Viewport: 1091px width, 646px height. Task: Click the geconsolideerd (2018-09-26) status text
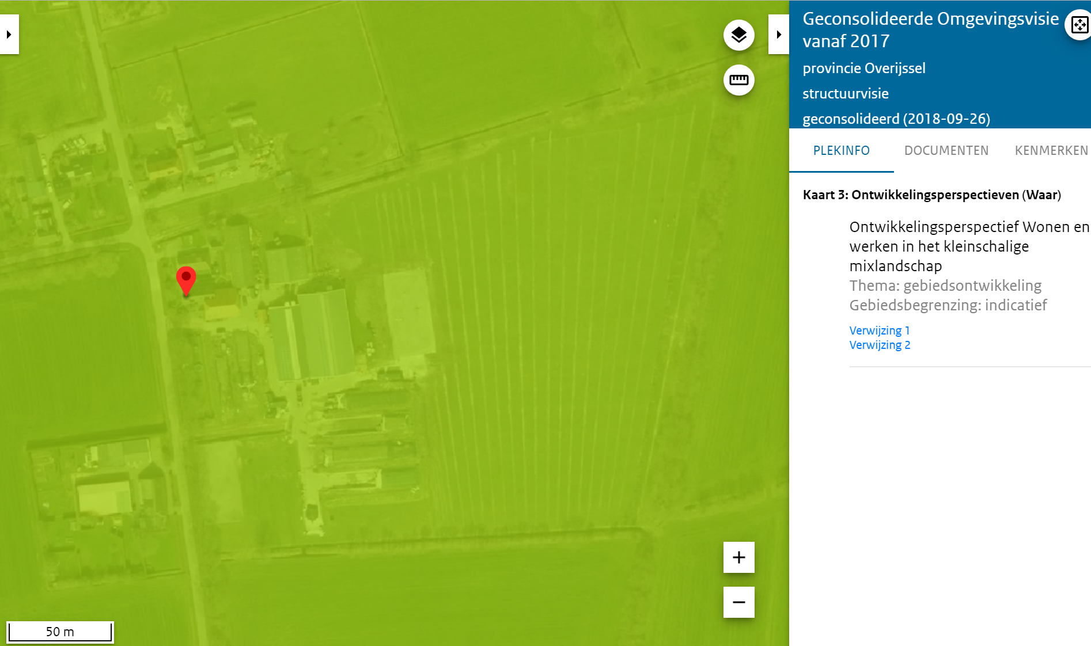(x=896, y=119)
